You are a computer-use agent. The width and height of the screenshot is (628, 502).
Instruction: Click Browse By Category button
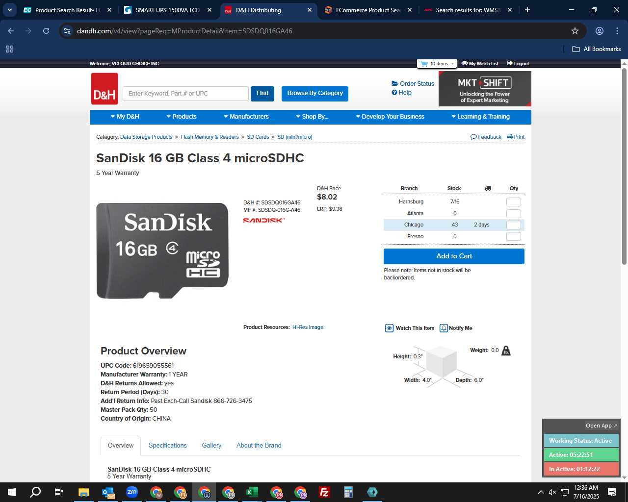pyautogui.click(x=315, y=94)
